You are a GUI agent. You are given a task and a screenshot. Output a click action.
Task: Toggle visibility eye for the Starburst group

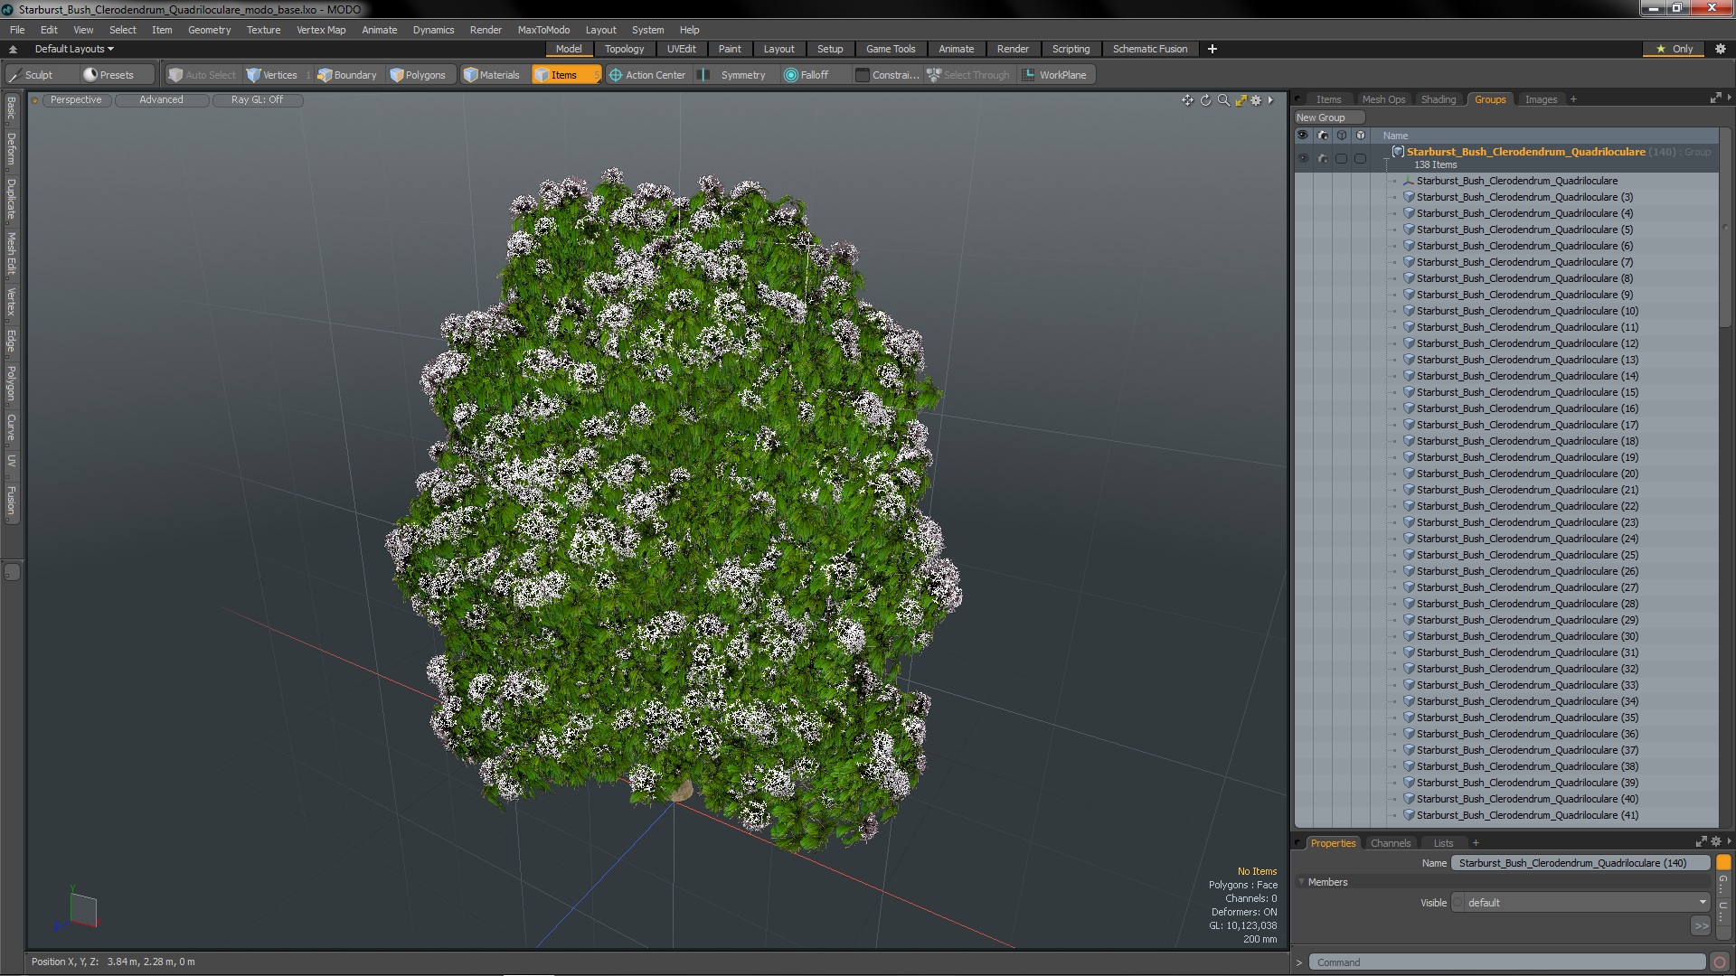[x=1303, y=158]
